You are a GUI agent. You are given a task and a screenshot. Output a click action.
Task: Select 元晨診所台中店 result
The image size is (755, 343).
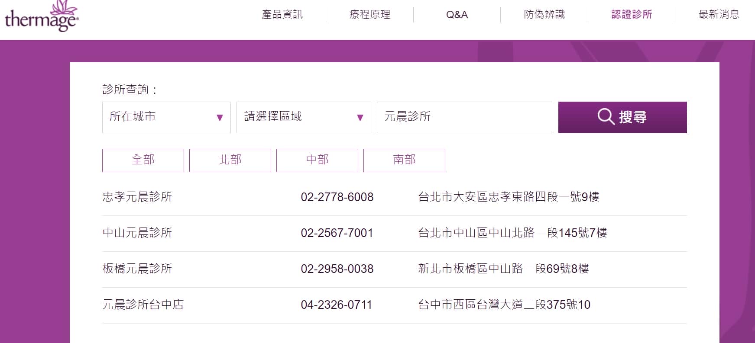[143, 305]
